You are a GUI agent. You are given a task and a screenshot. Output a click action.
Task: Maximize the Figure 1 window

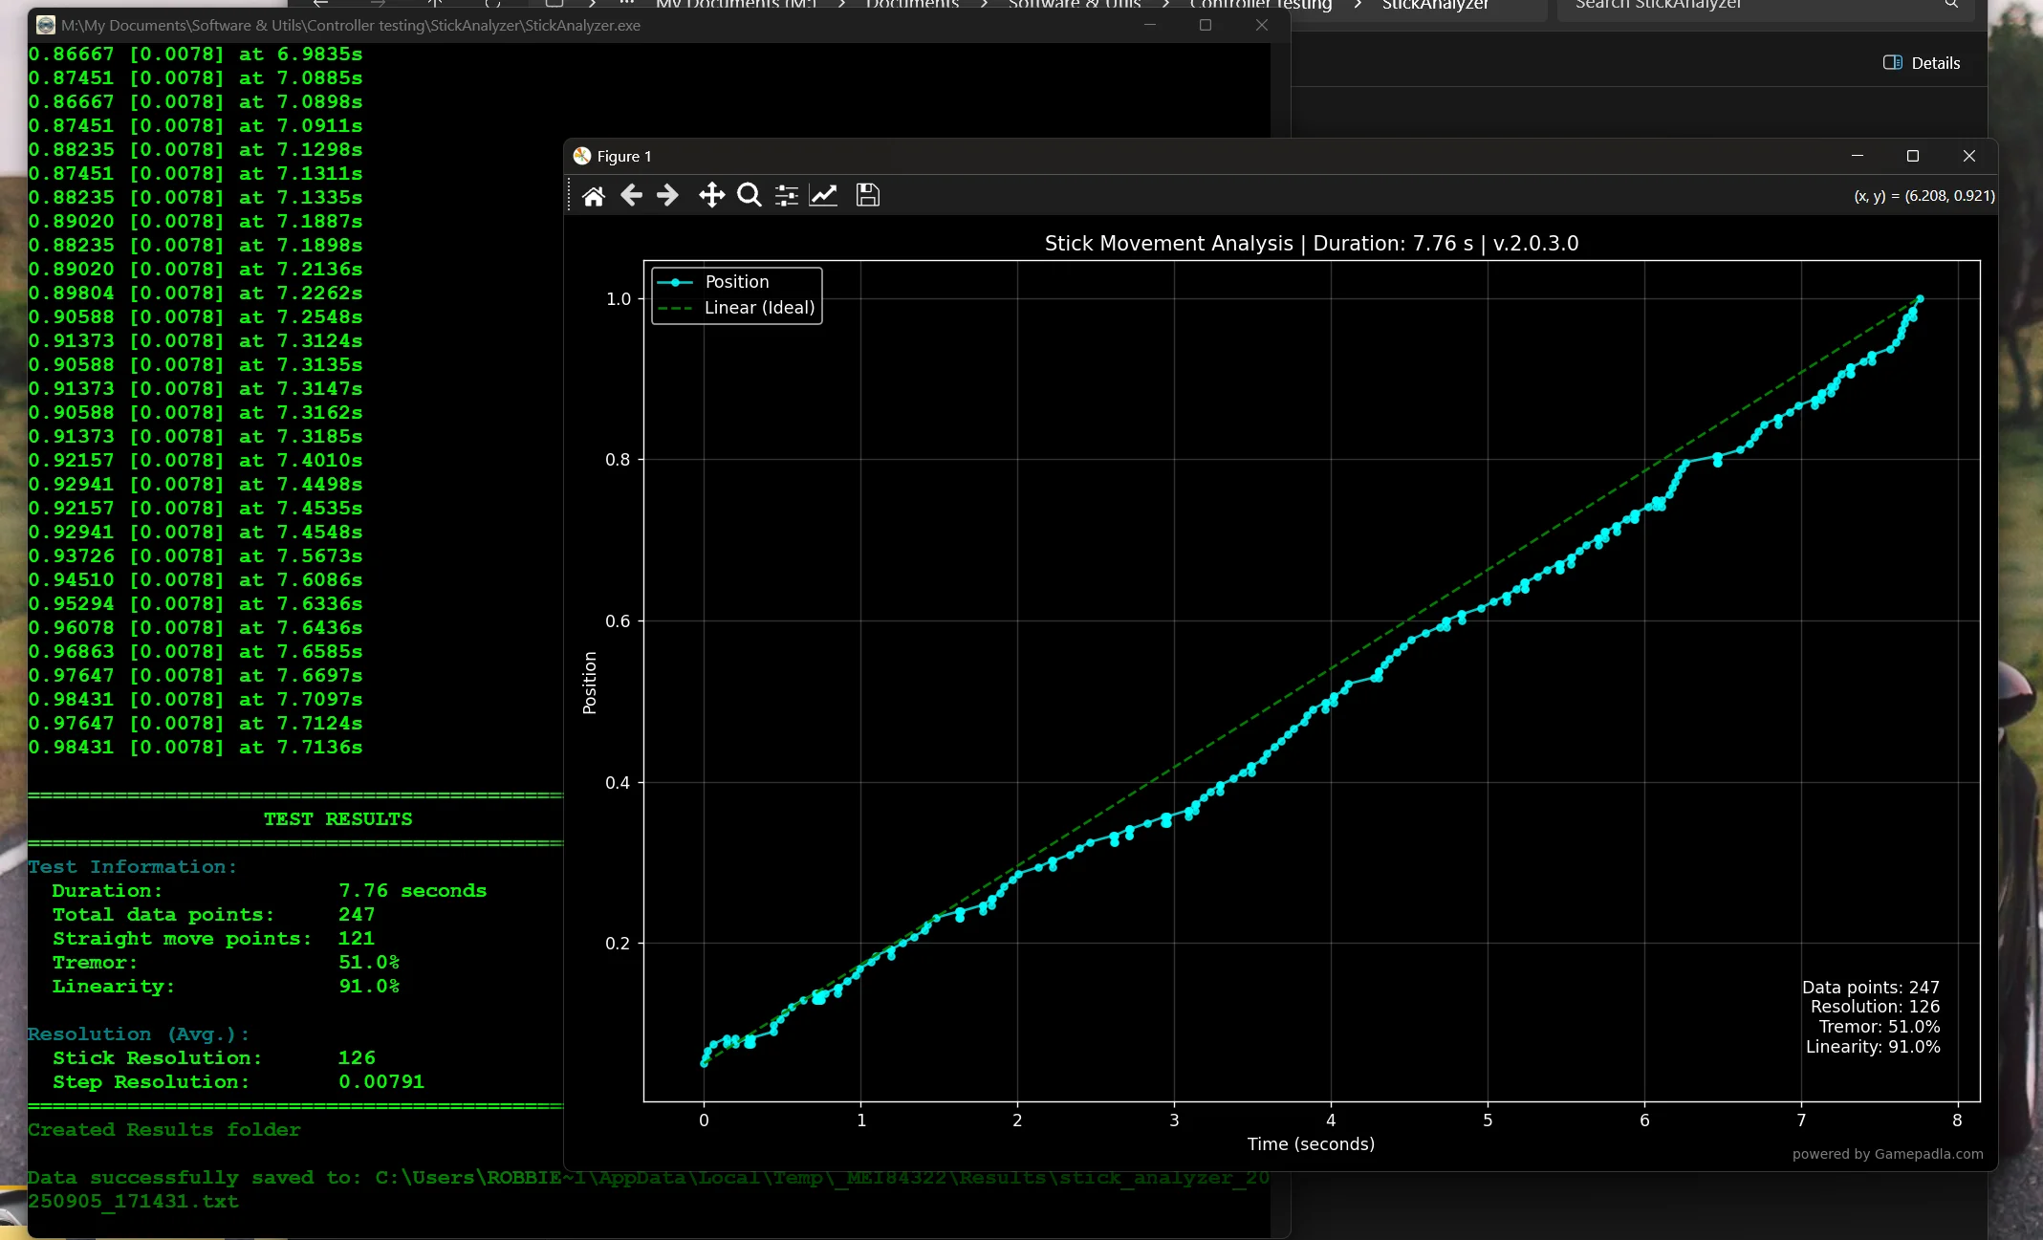click(x=1913, y=156)
